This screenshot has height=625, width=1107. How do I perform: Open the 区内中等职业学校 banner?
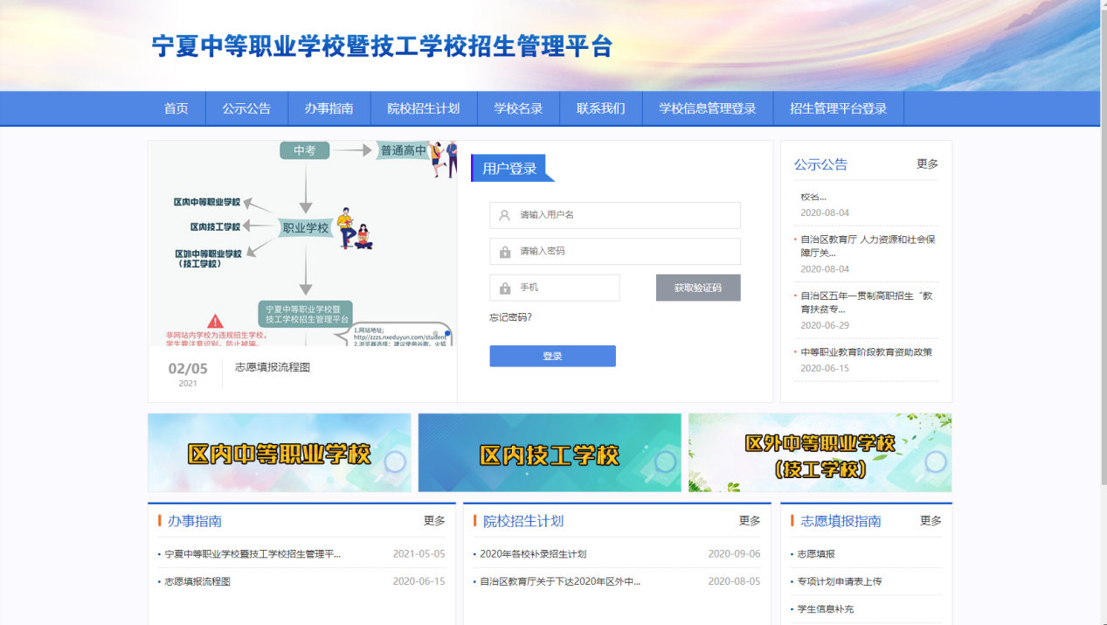coord(280,453)
